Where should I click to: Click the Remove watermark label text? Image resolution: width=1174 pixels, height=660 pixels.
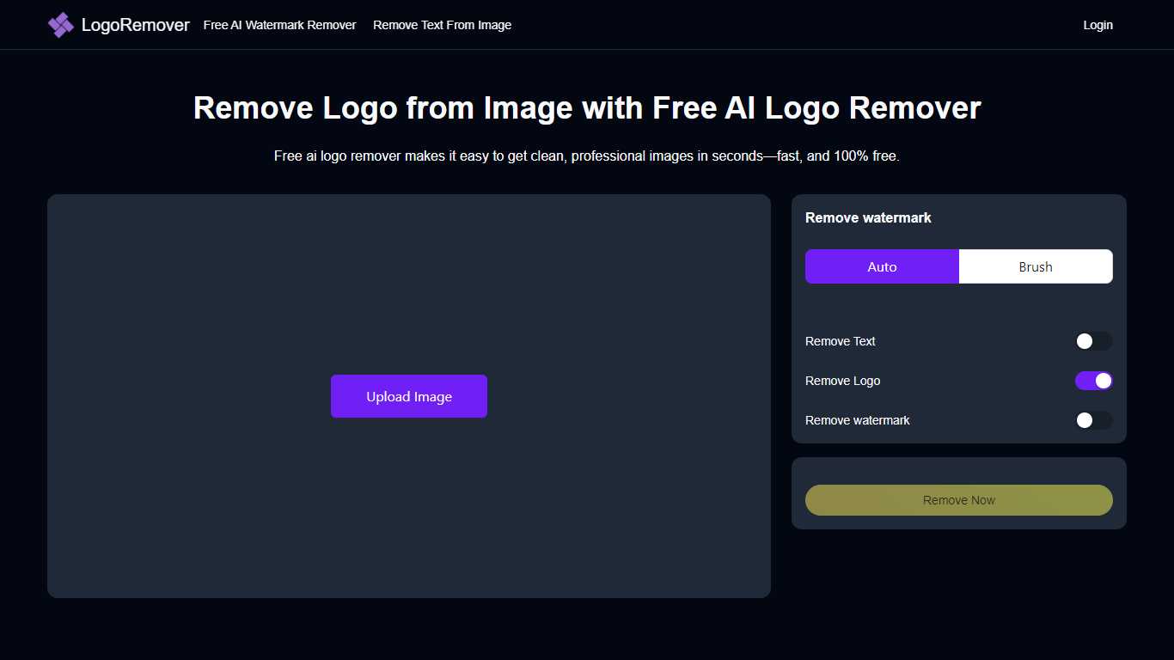point(857,420)
